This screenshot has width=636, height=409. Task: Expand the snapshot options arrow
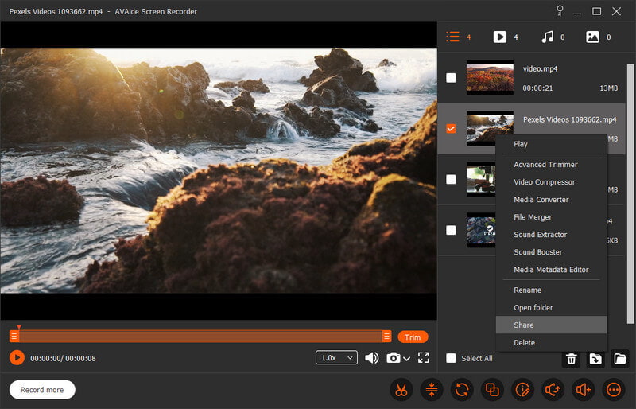pos(406,359)
